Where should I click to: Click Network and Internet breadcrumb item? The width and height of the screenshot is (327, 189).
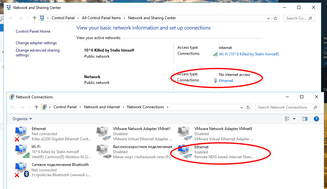(x=102, y=107)
